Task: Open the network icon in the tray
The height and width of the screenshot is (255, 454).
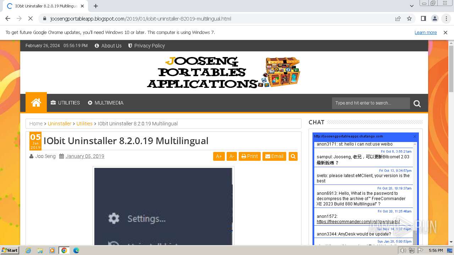Action: (x=412, y=250)
